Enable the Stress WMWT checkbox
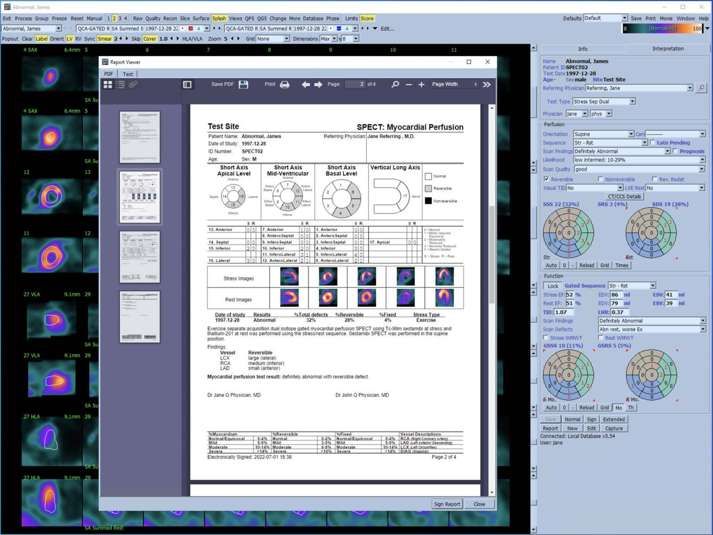713x535 pixels. pyautogui.click(x=545, y=338)
